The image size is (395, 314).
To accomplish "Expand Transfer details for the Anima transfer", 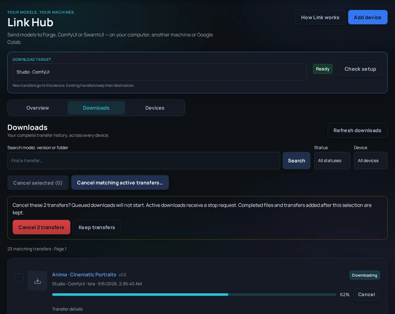I will click(67, 309).
